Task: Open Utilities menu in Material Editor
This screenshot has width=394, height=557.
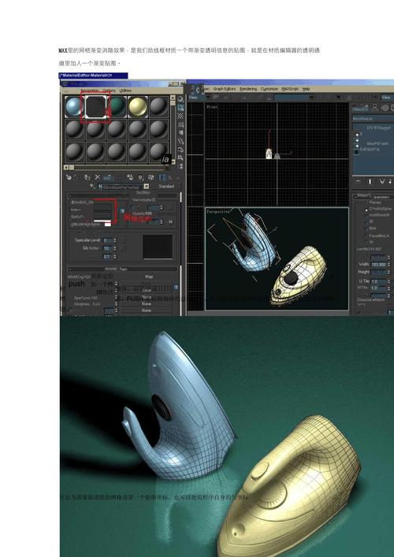Action: pyautogui.click(x=125, y=91)
